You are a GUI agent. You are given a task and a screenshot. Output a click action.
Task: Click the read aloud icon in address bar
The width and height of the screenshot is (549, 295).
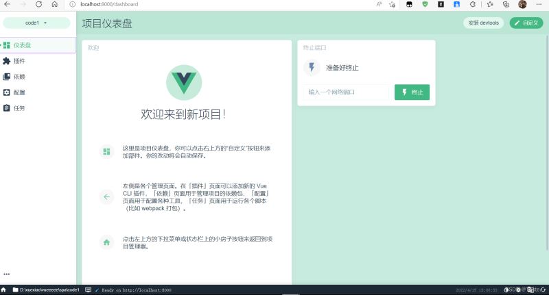[379, 4]
